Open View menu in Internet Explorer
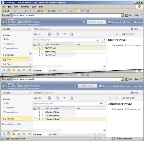The image size is (144, 141). point(16,7)
